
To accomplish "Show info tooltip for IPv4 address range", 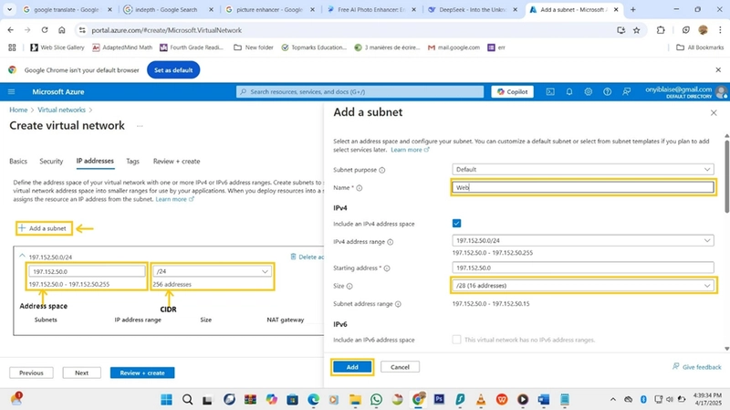I will pos(391,242).
